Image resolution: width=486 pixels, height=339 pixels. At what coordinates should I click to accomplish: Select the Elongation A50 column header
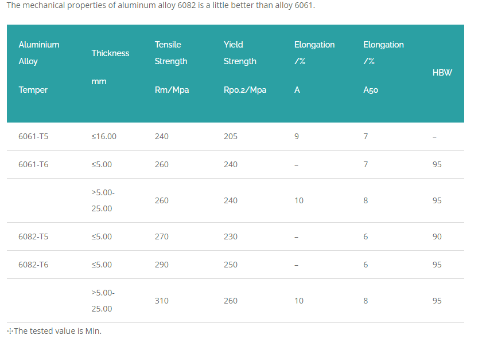tap(383, 67)
